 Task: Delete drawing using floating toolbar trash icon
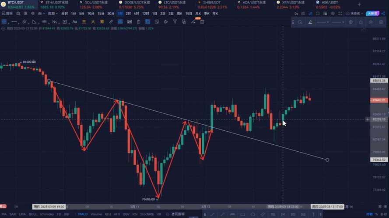[380, 22]
